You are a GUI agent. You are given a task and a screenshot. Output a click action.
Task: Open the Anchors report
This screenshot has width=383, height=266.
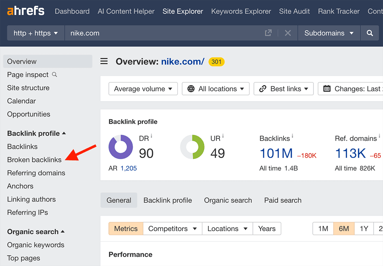(x=20, y=186)
